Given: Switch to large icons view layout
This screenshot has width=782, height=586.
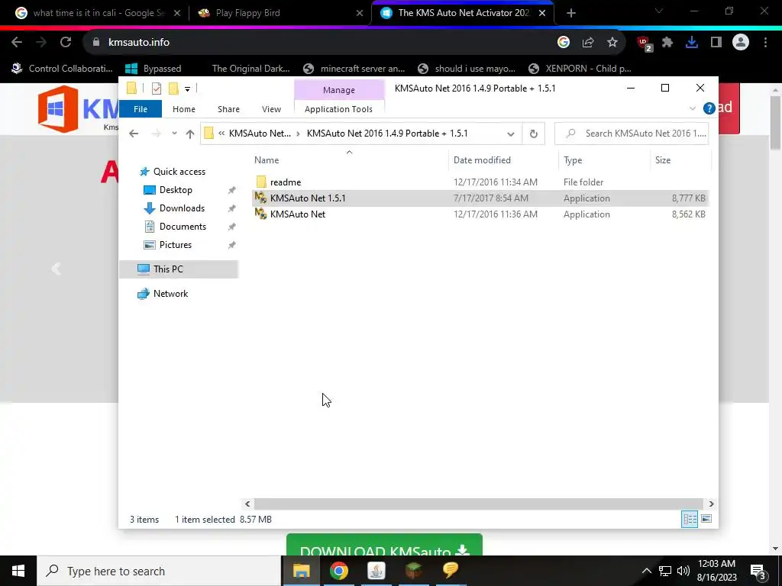Looking at the screenshot, I should pyautogui.click(x=706, y=519).
